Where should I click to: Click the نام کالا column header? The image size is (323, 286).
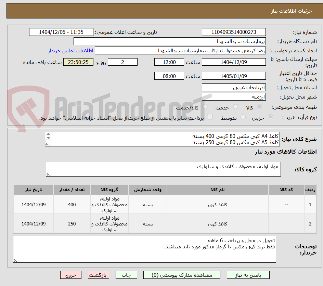[218, 190]
